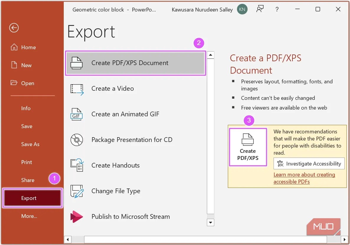Expand the More... sidebar options
The height and width of the screenshot is (245, 350).
[29, 216]
